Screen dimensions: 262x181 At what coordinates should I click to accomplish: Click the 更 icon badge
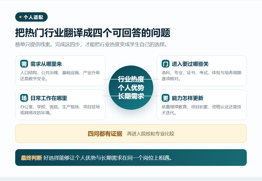click(x=166, y=98)
